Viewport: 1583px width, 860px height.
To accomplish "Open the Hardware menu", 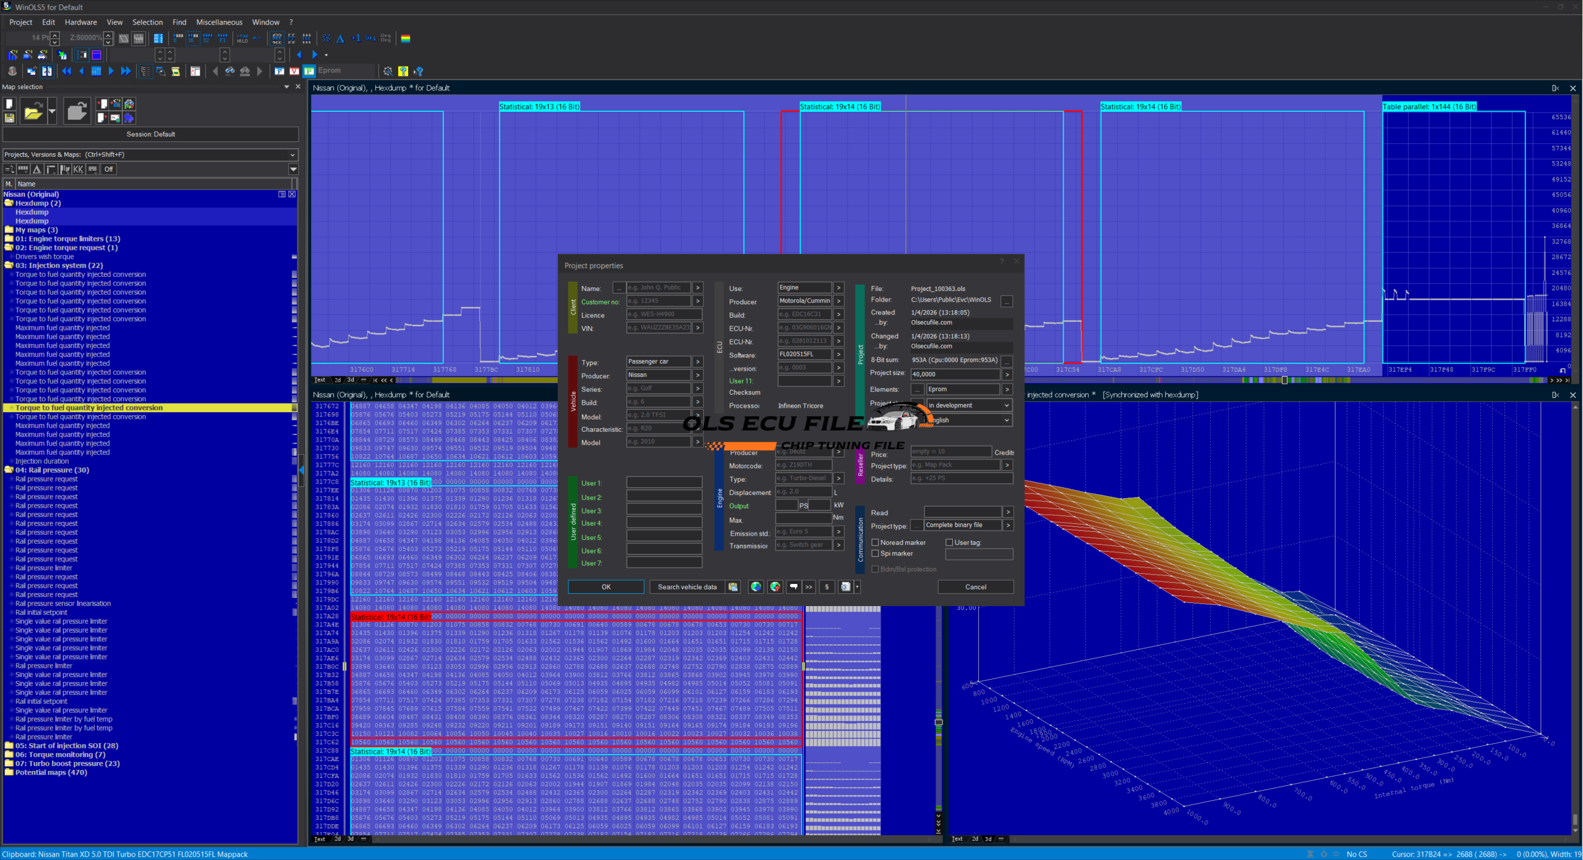I will [80, 22].
